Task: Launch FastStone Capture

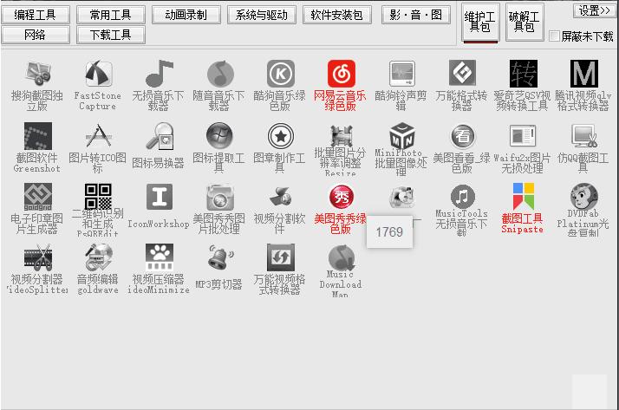Action: coord(98,74)
